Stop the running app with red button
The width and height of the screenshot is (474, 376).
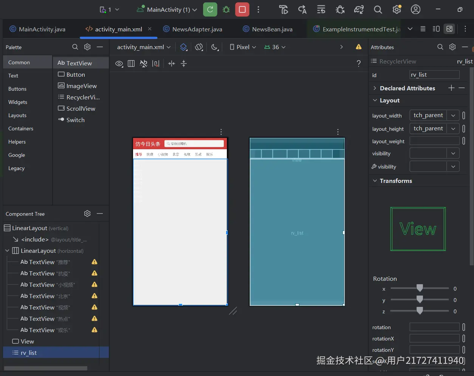[x=242, y=9]
